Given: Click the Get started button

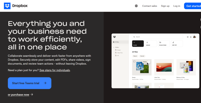Looking at the screenshot, I should coord(193,6).
